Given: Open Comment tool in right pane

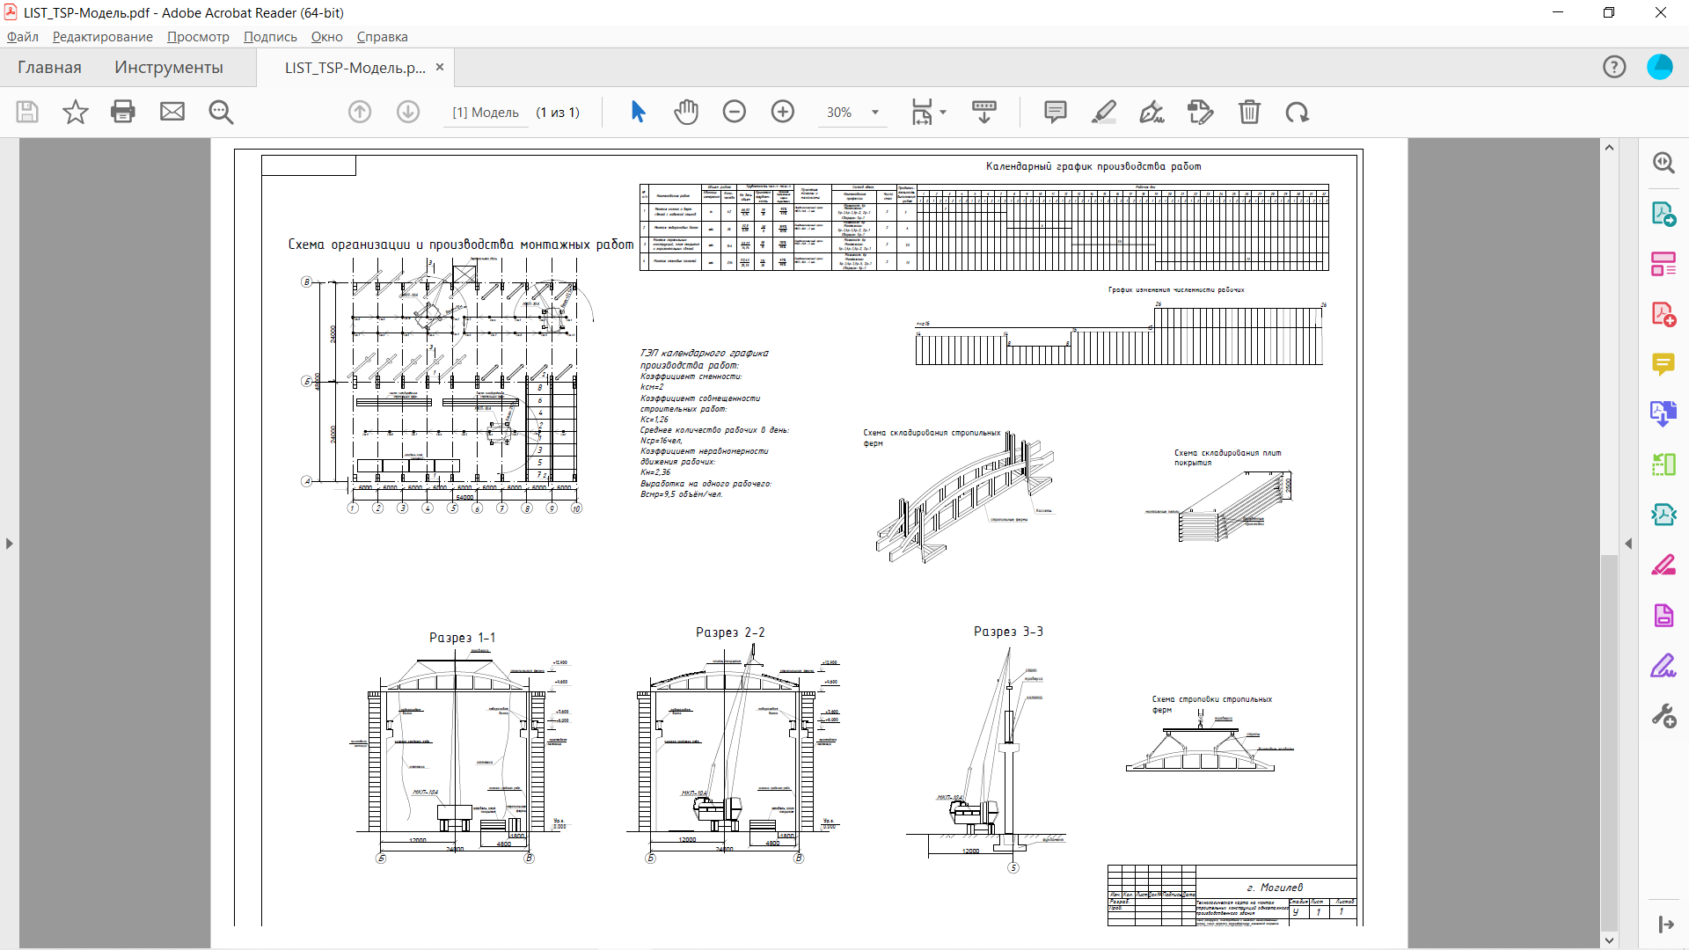Looking at the screenshot, I should [x=1663, y=364].
